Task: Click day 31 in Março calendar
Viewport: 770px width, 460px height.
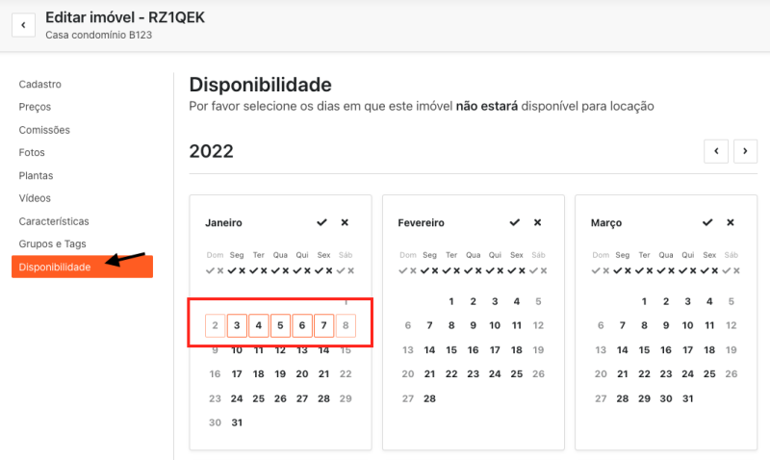Action: 687,398
